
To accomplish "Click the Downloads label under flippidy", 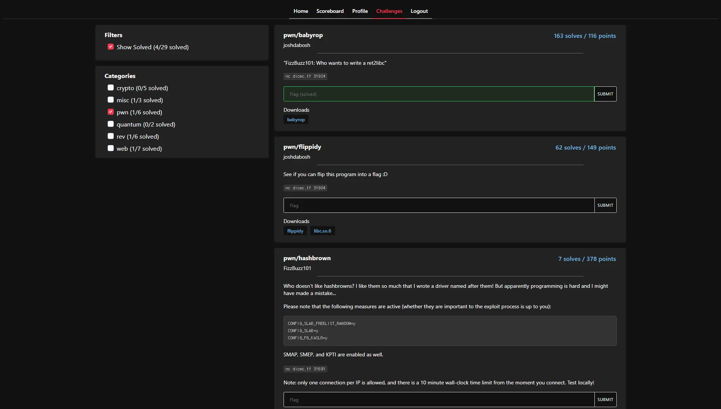I will [296, 221].
